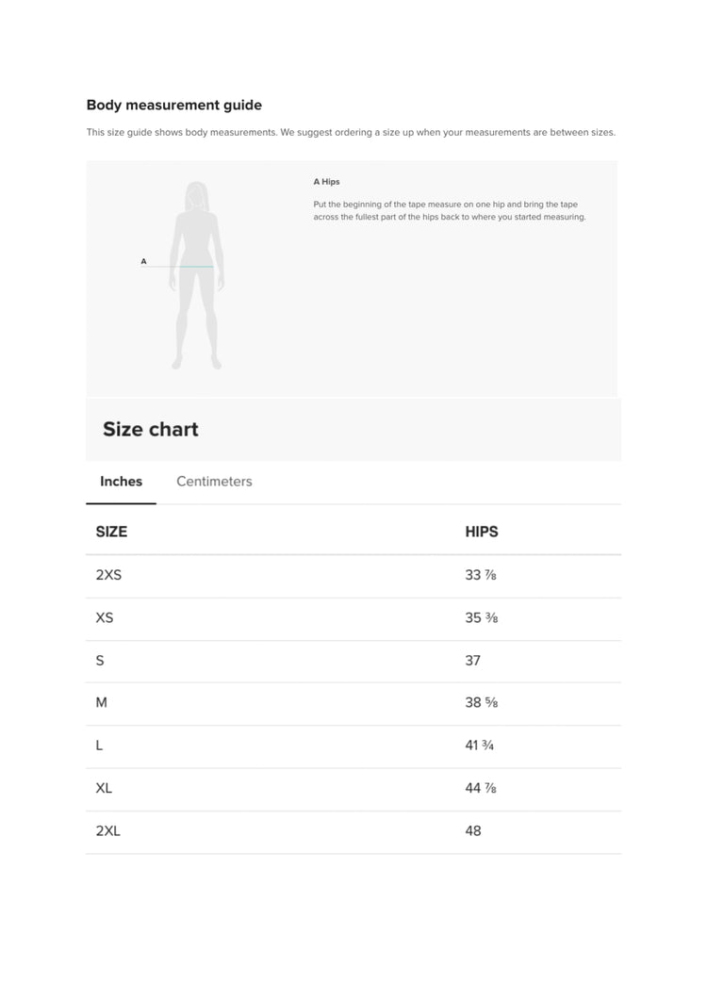This screenshot has height=1000, width=707.
Task: Click the 48 hips value
Action: [x=473, y=831]
